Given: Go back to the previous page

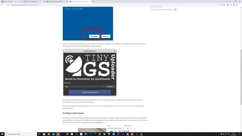Looking at the screenshot, I should pos(2,5).
